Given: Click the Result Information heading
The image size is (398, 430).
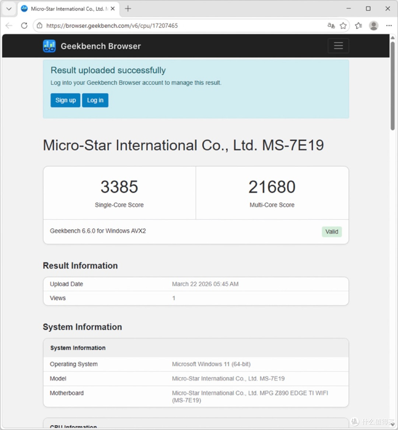Looking at the screenshot, I should (80, 266).
